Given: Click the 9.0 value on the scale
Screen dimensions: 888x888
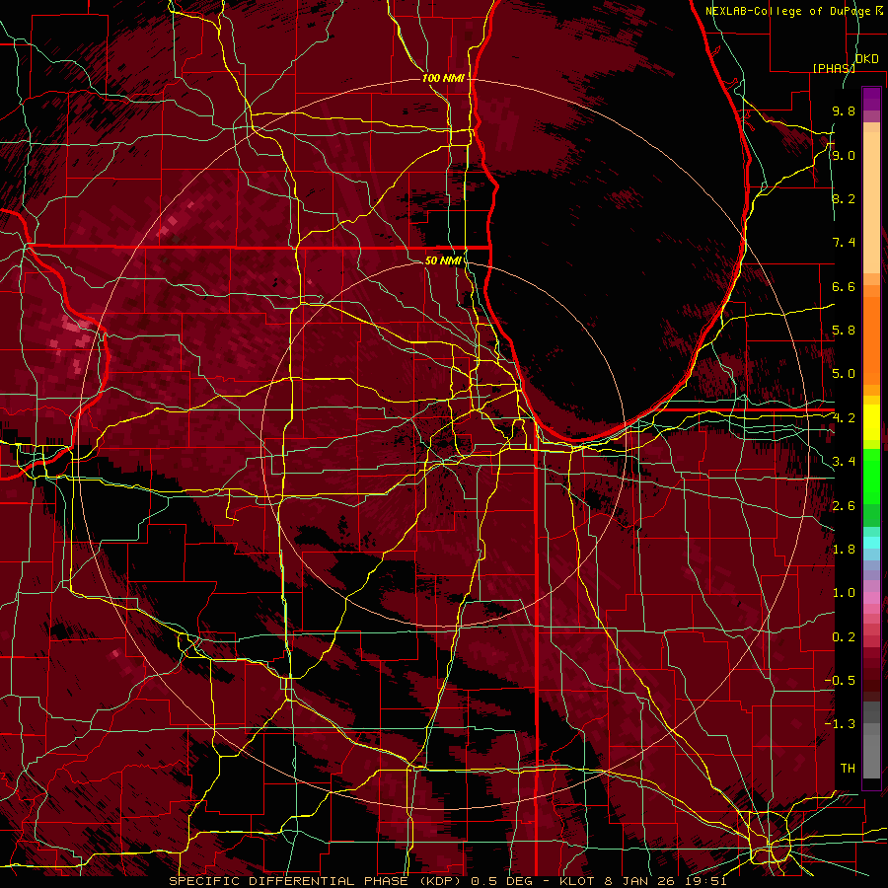Looking at the screenshot, I should click(x=844, y=155).
